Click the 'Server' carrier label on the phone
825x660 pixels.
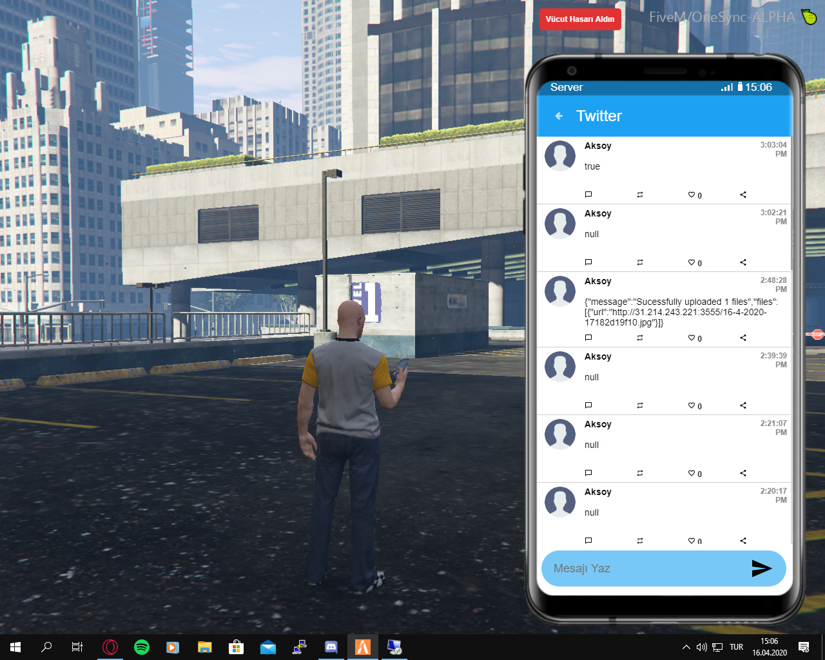click(x=567, y=88)
